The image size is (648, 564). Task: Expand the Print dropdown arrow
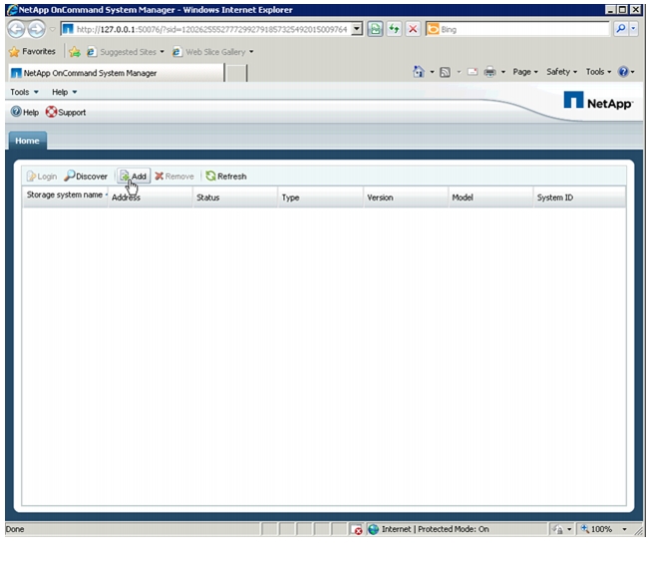[502, 72]
